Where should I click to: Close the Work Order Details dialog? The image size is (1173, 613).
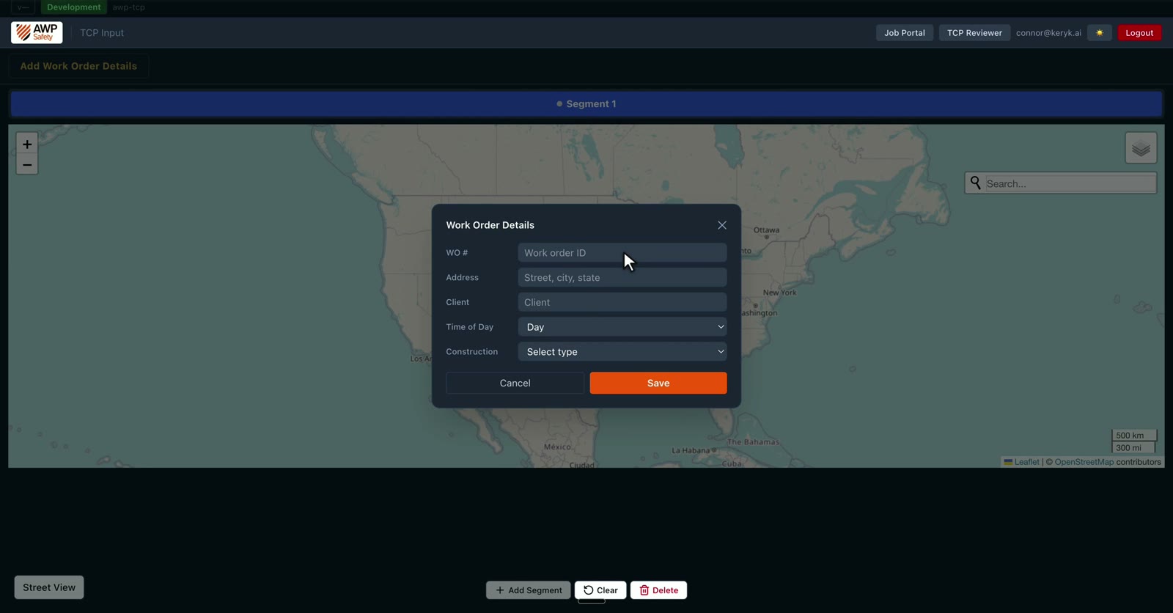[722, 225]
